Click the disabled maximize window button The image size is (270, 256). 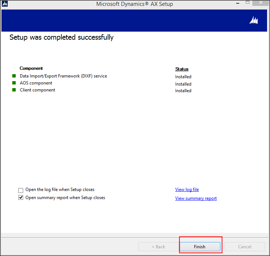click(248, 3)
